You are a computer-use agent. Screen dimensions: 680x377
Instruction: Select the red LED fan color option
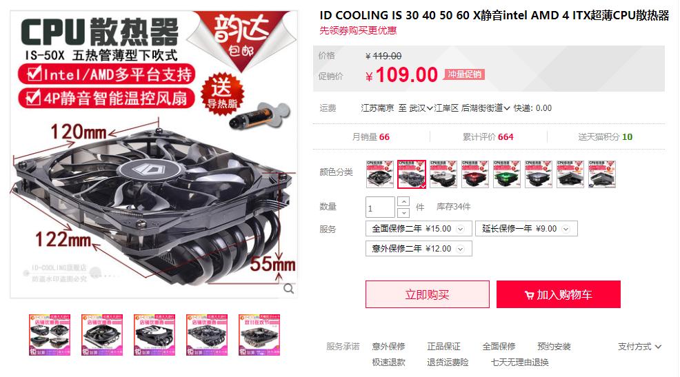click(x=475, y=174)
